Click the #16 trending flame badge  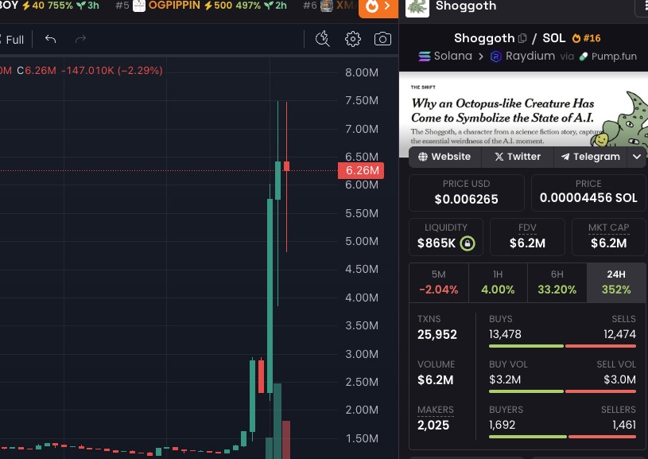(586, 38)
